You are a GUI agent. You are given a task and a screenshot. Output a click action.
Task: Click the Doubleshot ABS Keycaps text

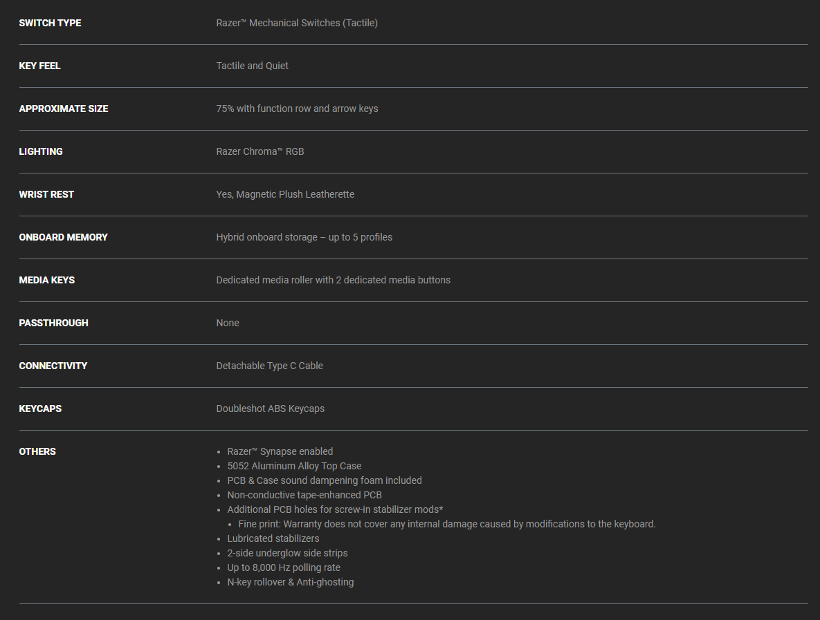(271, 408)
